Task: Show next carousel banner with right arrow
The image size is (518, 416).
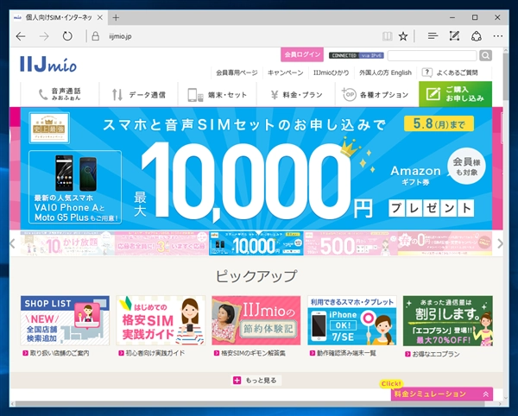Action: tap(500, 243)
